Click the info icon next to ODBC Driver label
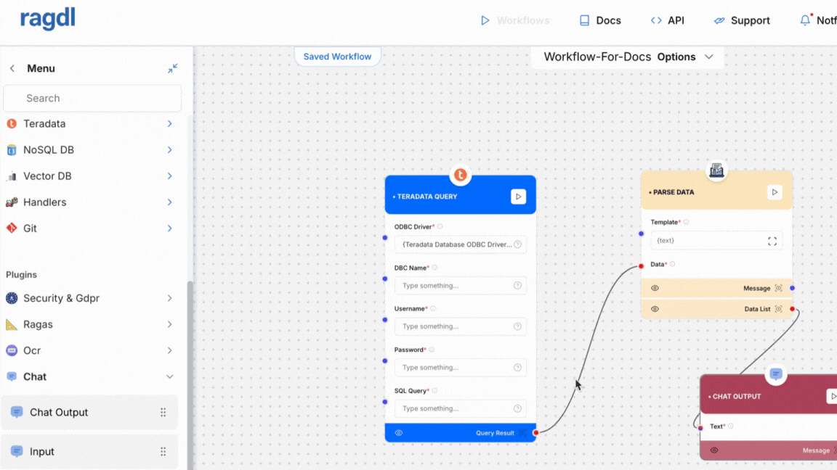Screen dimensions: 837x470 [440, 226]
